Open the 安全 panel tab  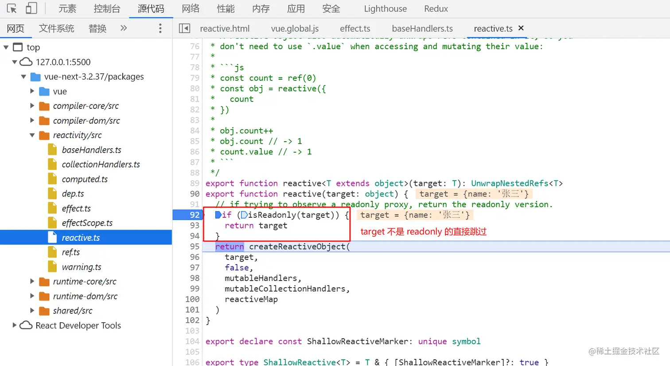[x=331, y=8]
